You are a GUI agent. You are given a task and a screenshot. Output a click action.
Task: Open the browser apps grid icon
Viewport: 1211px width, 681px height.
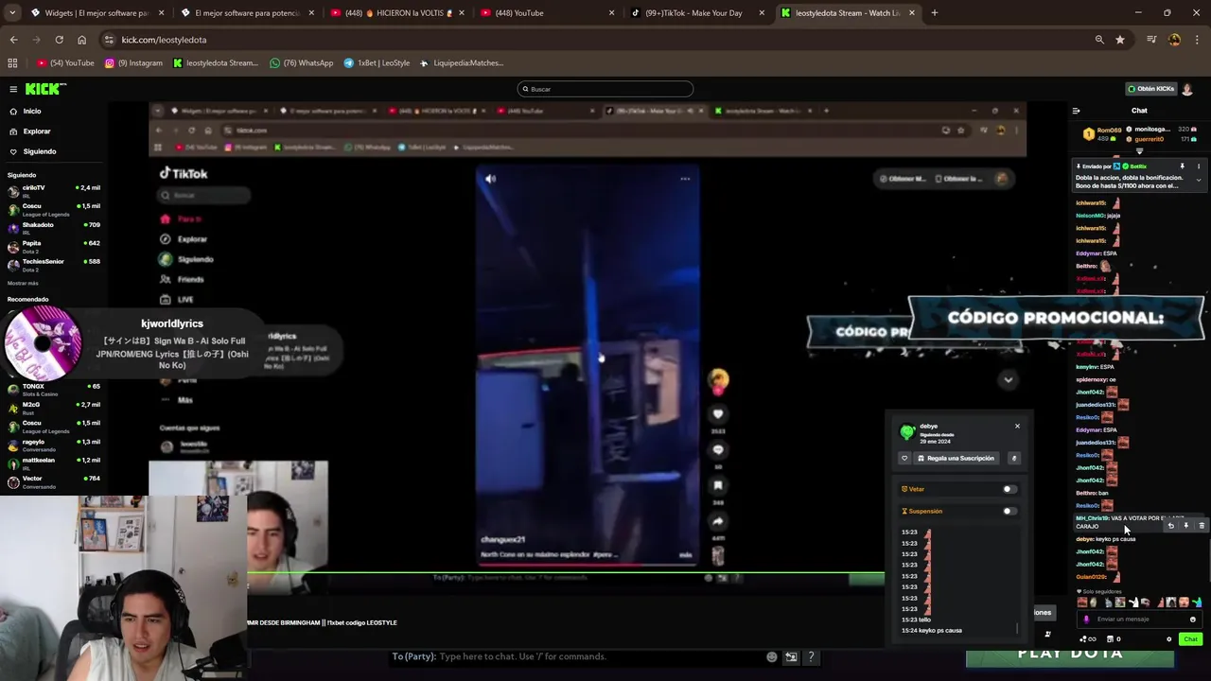coord(12,63)
